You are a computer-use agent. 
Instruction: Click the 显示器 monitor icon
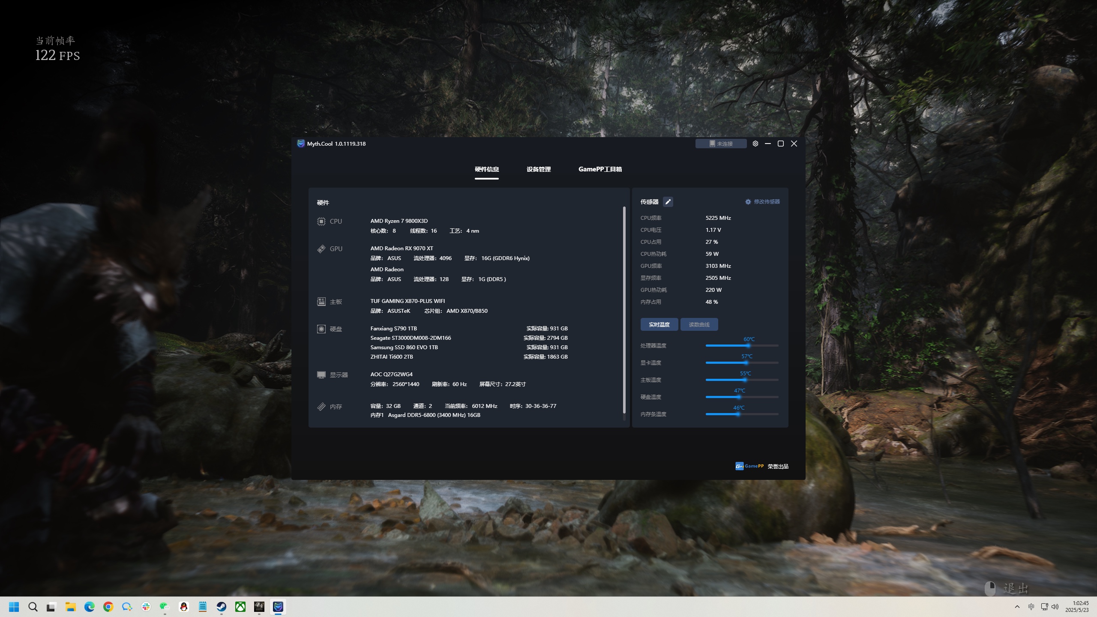point(321,375)
